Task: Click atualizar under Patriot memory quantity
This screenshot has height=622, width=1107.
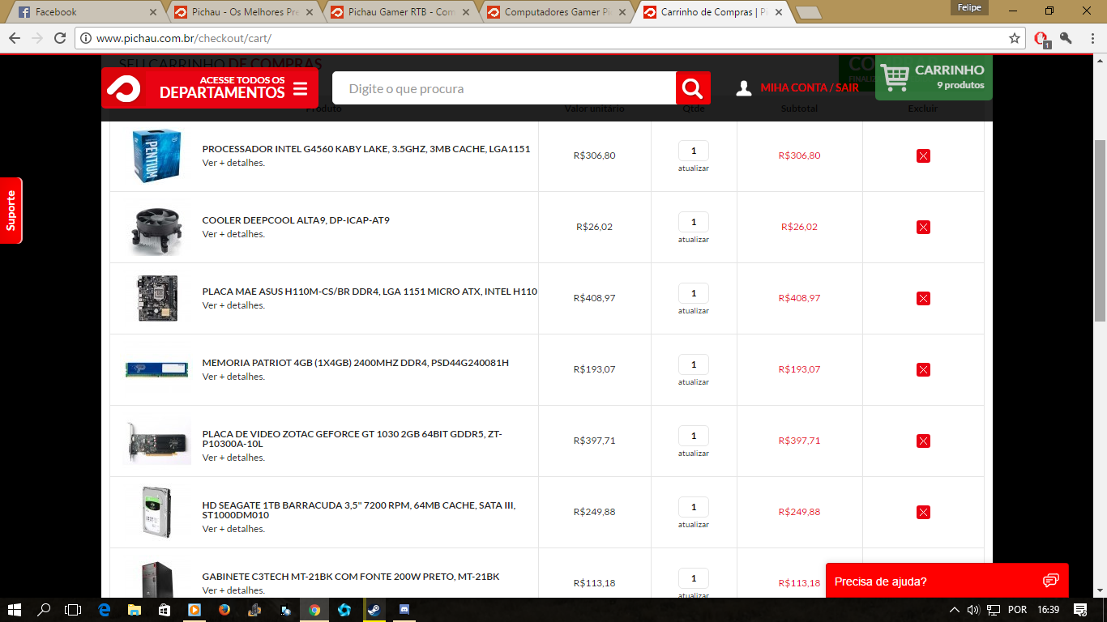Action: (694, 382)
